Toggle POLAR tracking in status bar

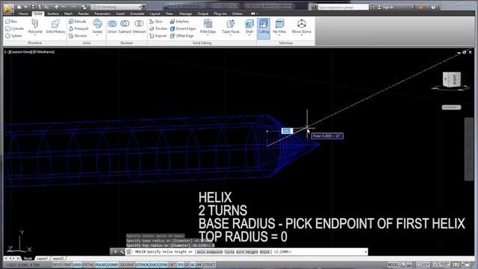click(101, 265)
